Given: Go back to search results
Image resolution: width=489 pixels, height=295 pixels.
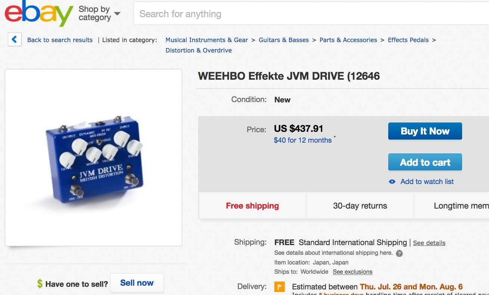Looking at the screenshot, I should 60,40.
